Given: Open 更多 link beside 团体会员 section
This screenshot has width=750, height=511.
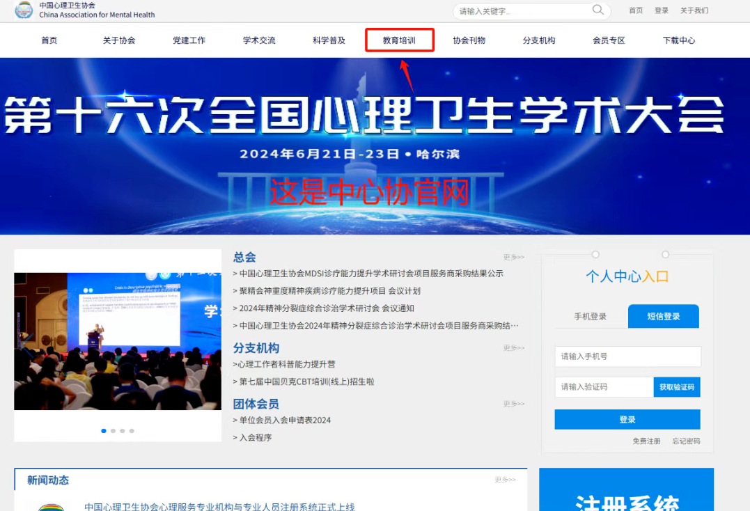Looking at the screenshot, I should click(513, 404).
